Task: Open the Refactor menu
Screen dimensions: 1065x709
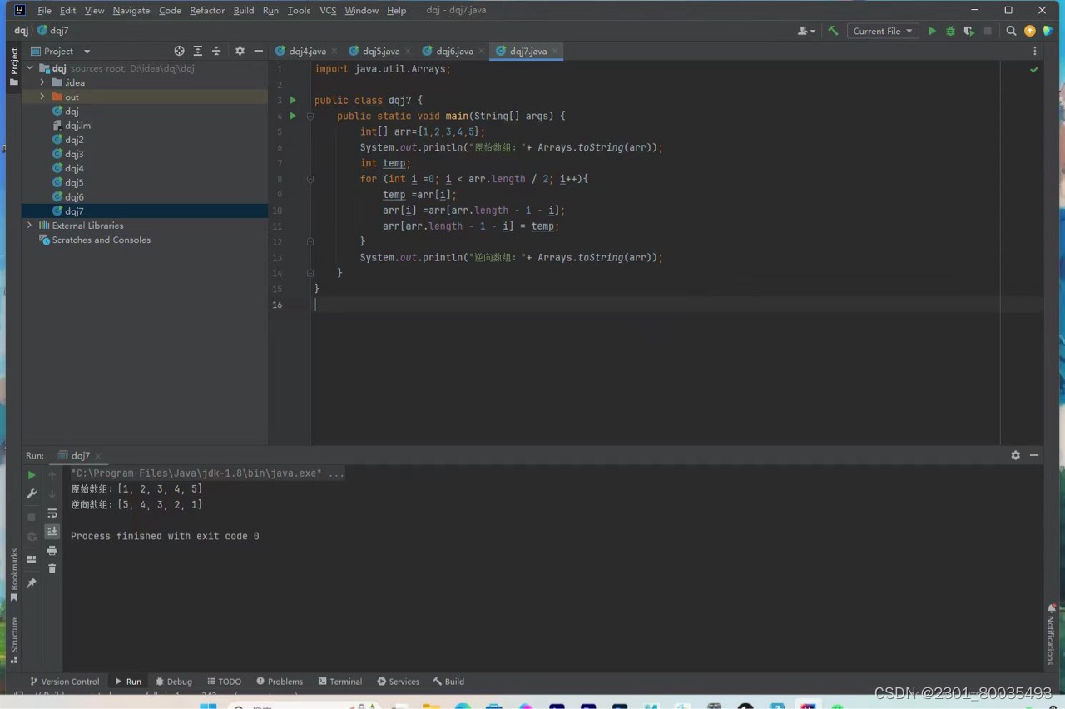Action: pos(207,10)
